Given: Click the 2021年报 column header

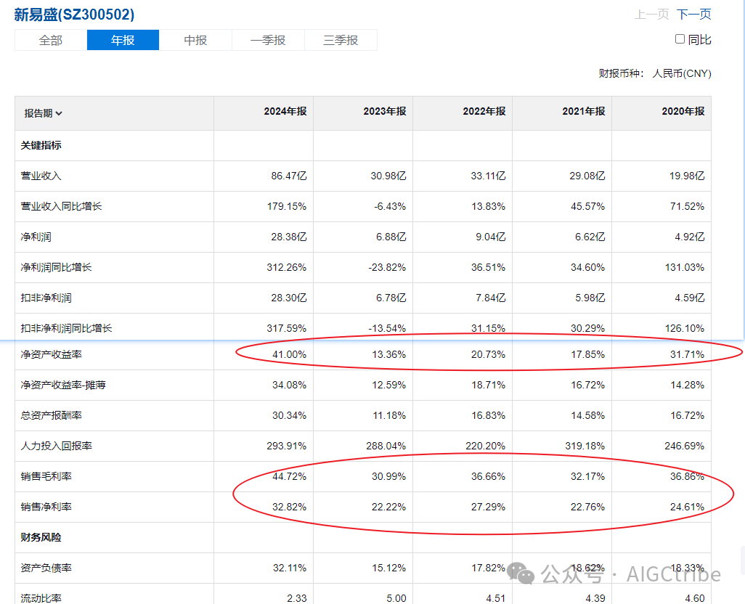Looking at the screenshot, I should tap(584, 111).
